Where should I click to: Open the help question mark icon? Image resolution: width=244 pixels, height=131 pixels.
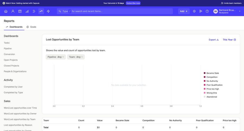tap(207, 11)
